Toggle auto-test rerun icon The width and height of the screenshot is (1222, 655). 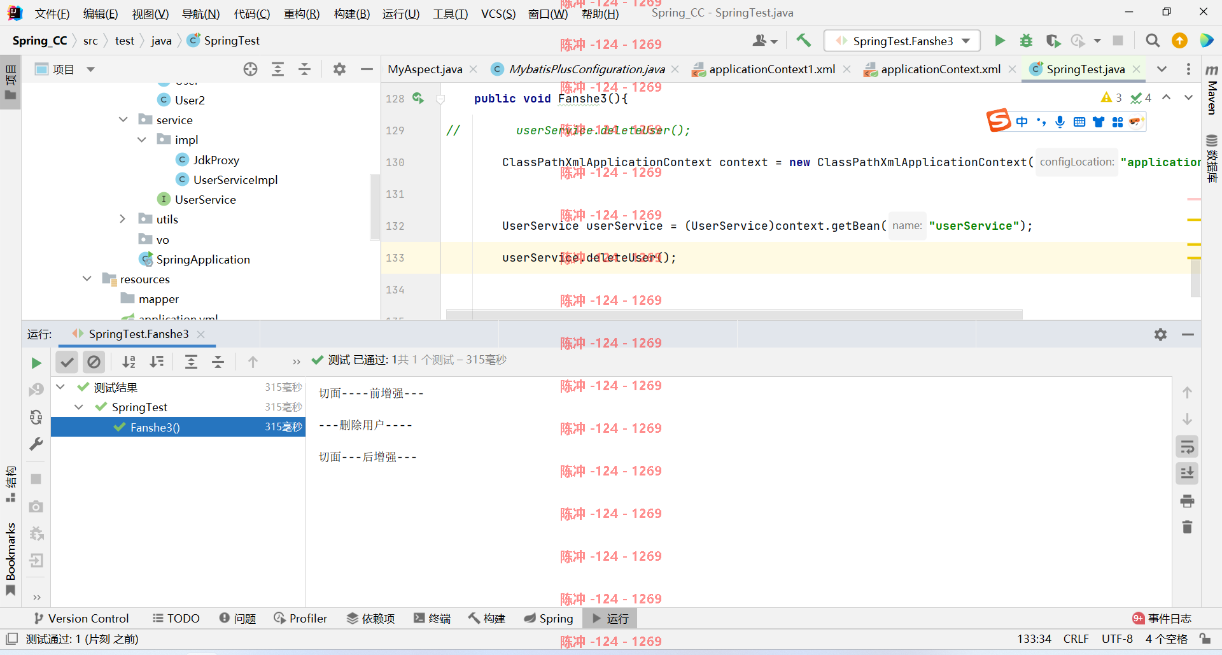pos(36,417)
